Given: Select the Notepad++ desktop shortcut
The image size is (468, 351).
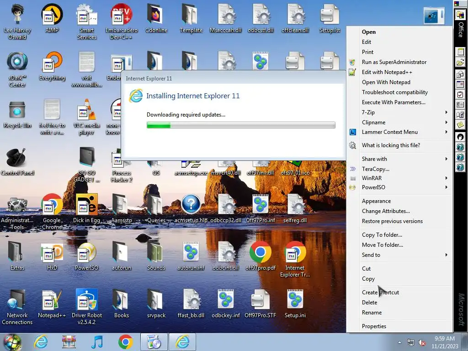Looking at the screenshot, I should click(52, 304).
